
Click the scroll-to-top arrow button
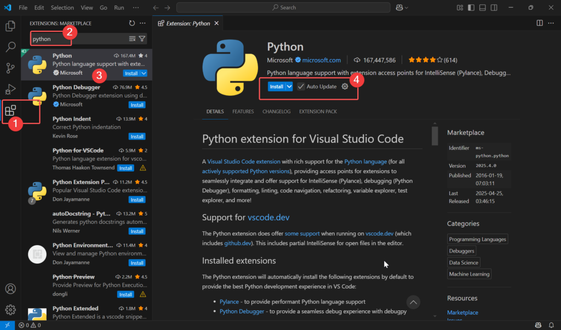(413, 303)
